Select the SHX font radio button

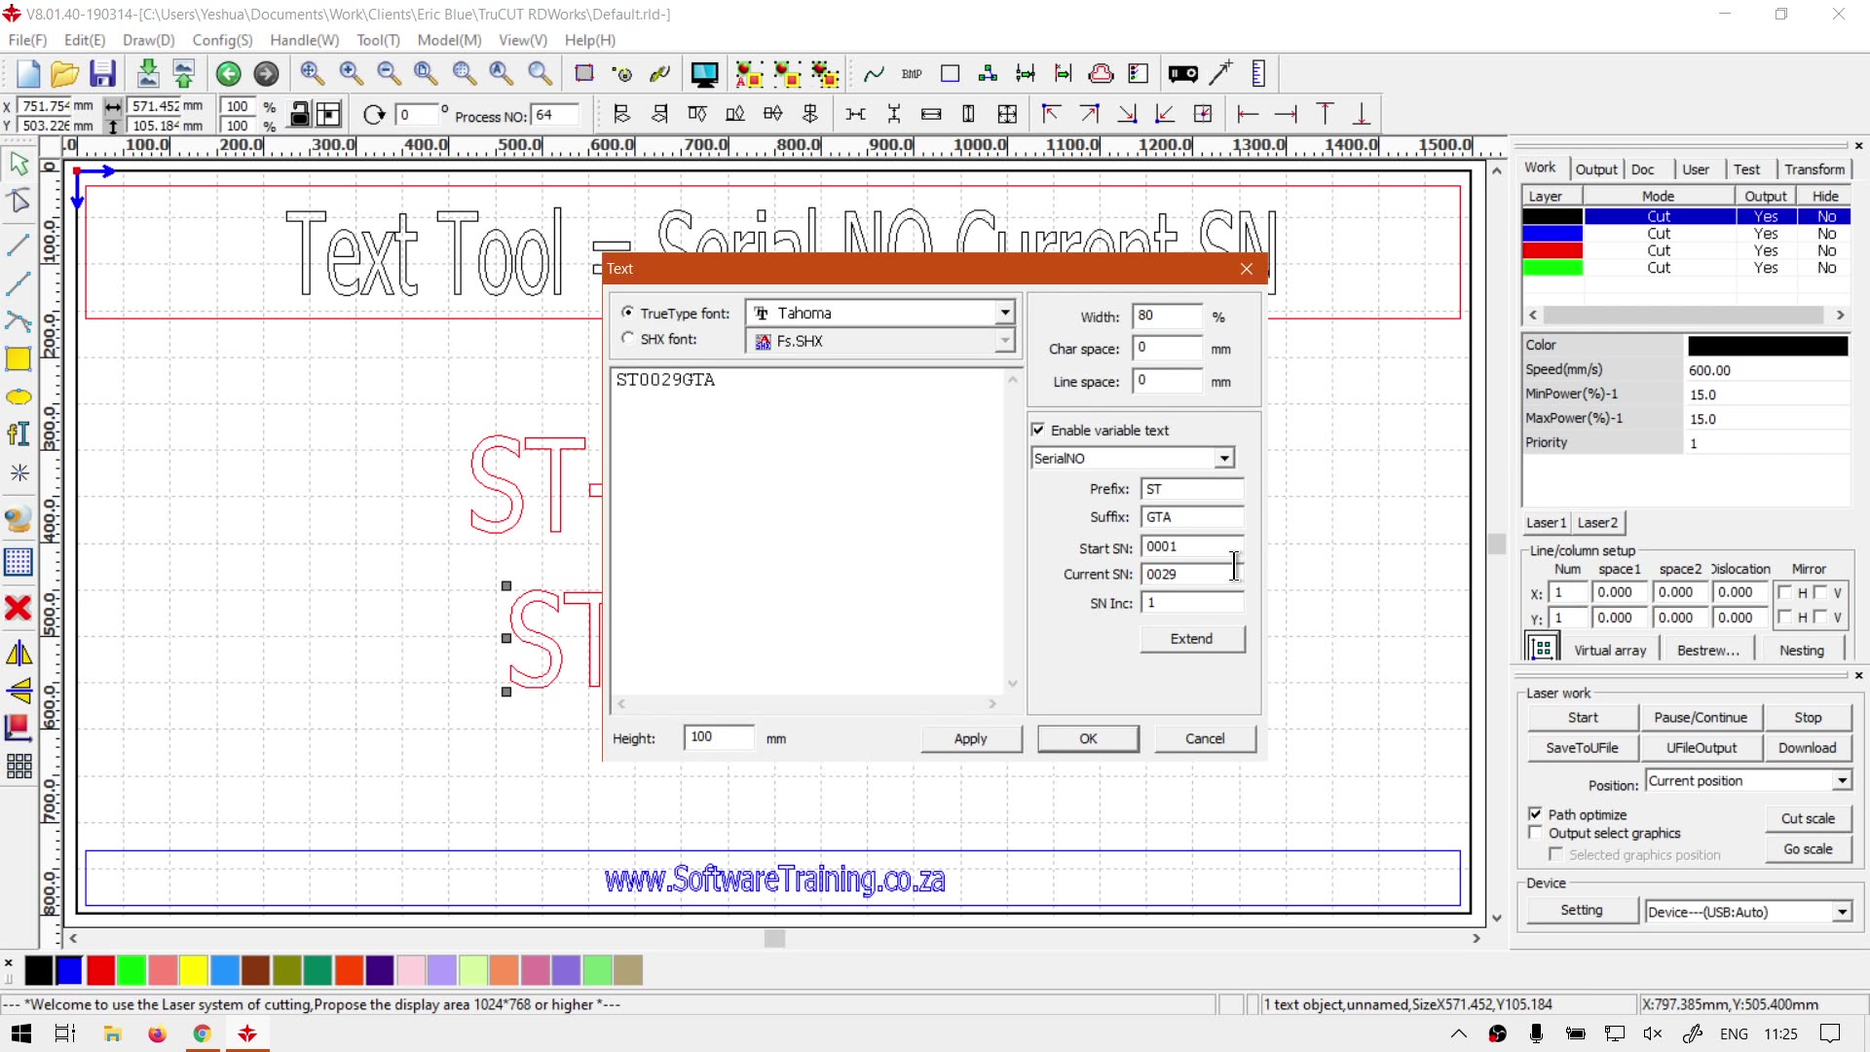tap(628, 338)
